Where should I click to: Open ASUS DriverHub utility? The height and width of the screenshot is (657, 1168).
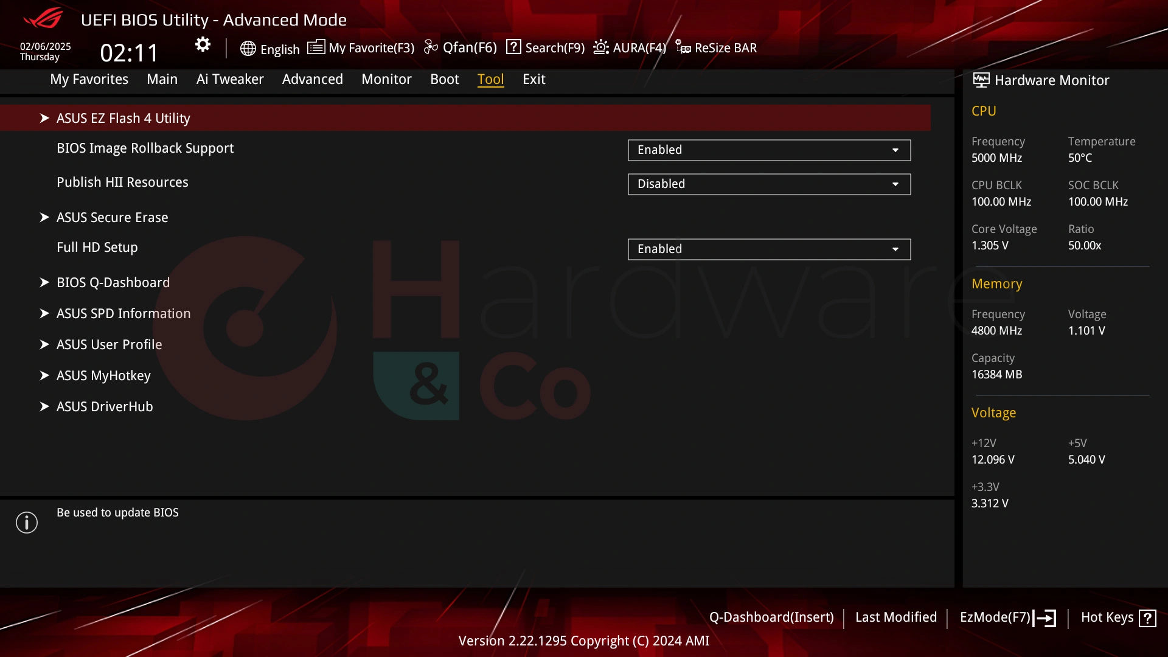[105, 406]
